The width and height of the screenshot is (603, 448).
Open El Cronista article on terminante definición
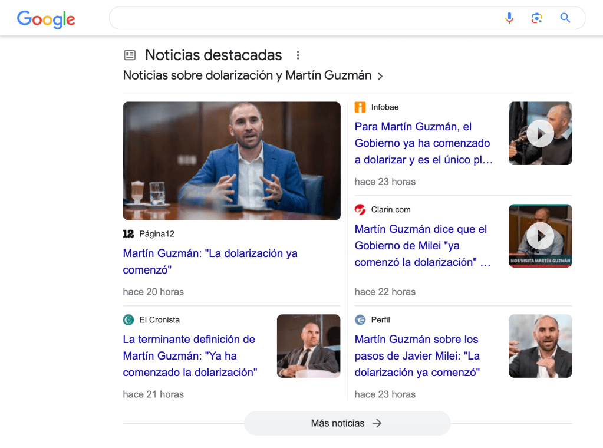pos(190,355)
